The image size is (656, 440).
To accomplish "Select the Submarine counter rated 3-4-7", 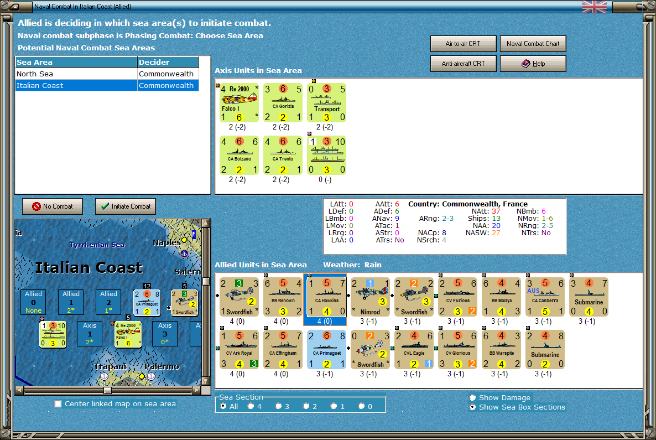I will coord(589,297).
